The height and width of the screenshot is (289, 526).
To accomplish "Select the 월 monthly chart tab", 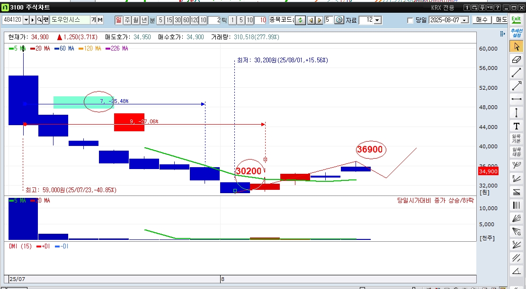I will 135,20.
